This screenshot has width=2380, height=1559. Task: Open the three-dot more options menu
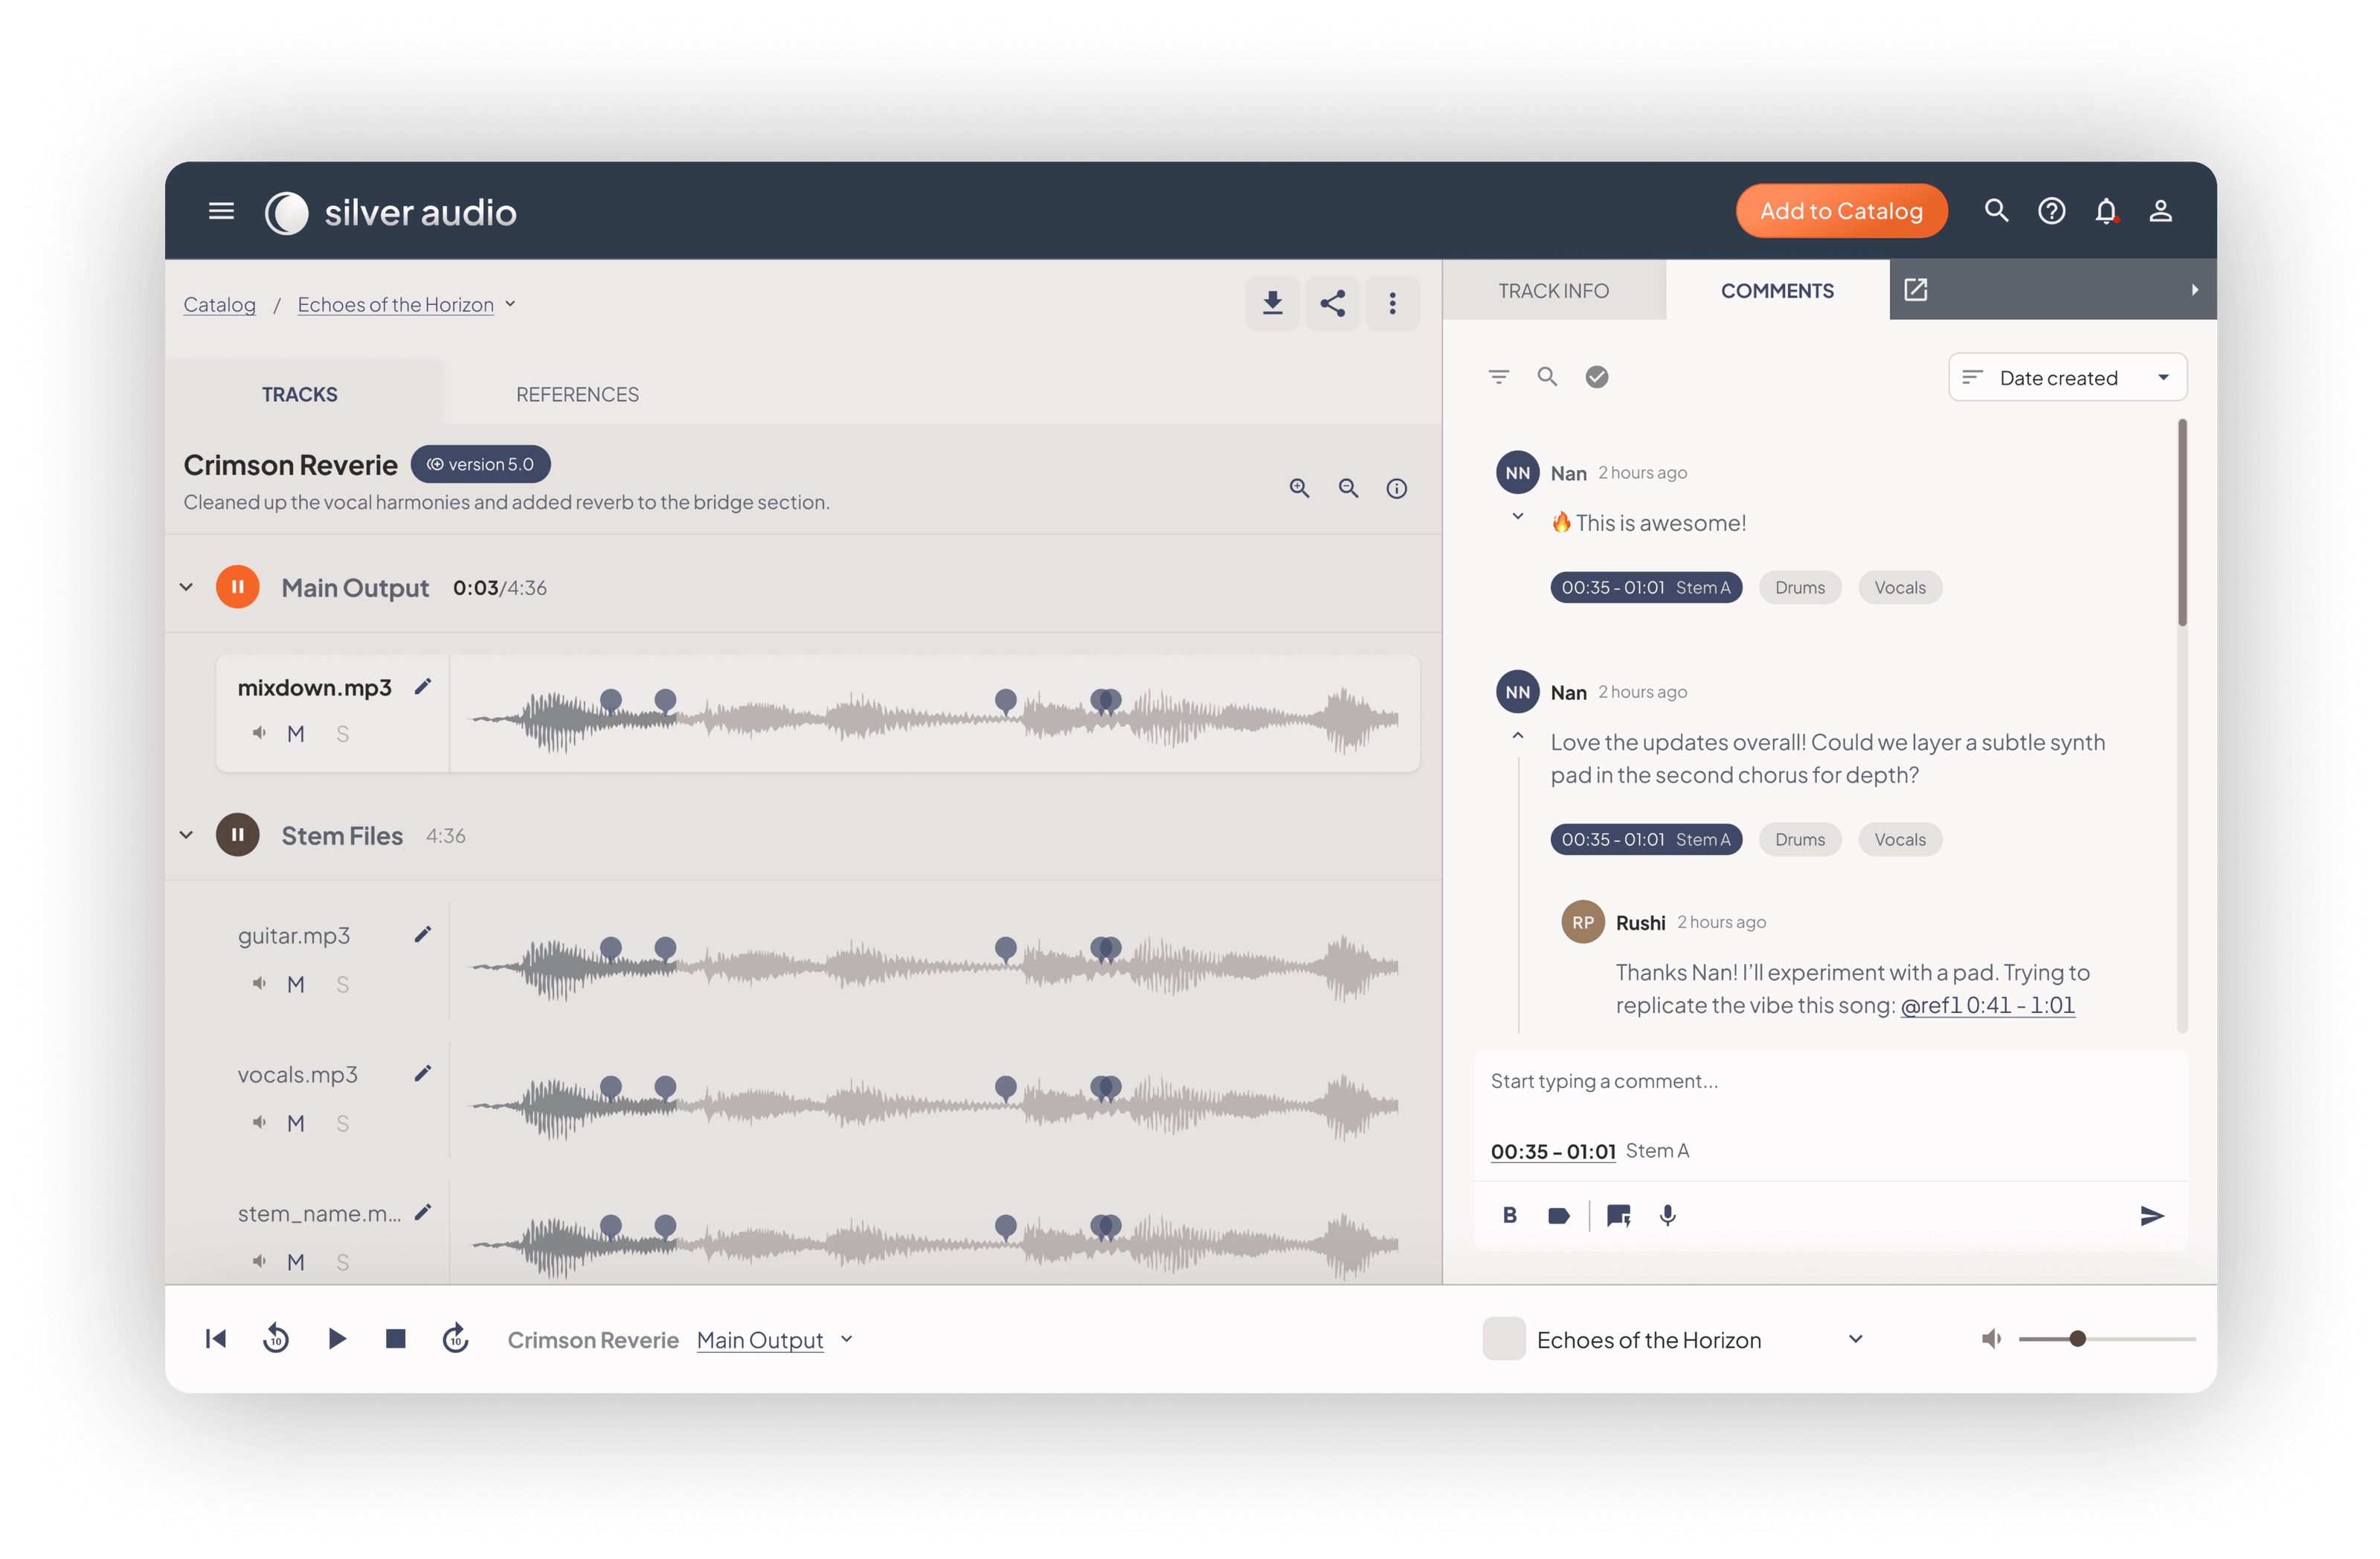(1392, 303)
